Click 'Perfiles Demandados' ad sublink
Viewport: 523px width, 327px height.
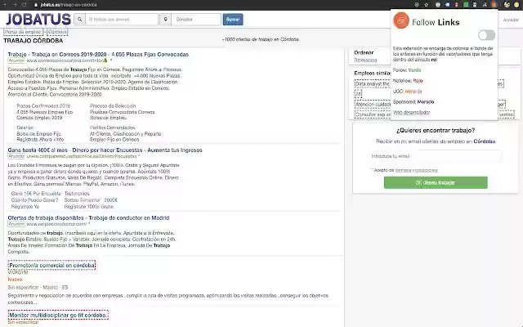pos(113,128)
